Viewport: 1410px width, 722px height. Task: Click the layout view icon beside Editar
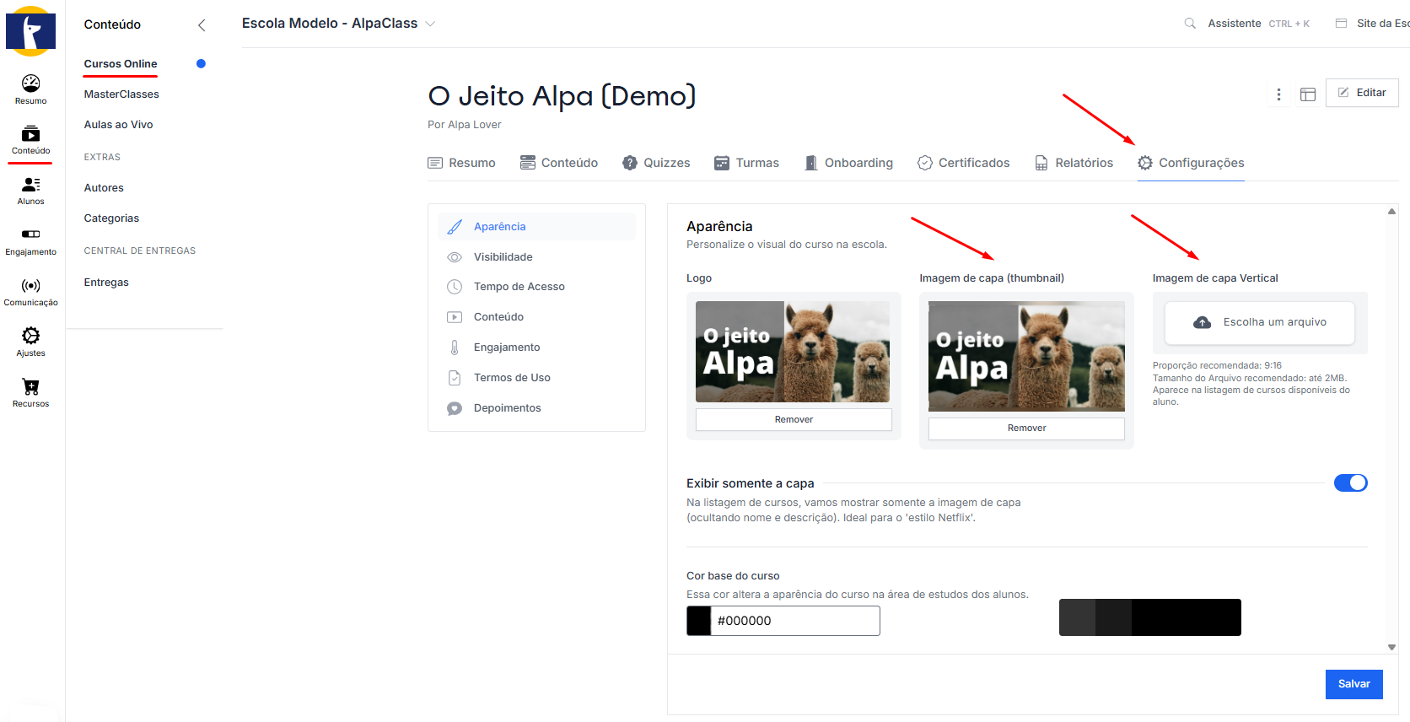(1307, 94)
